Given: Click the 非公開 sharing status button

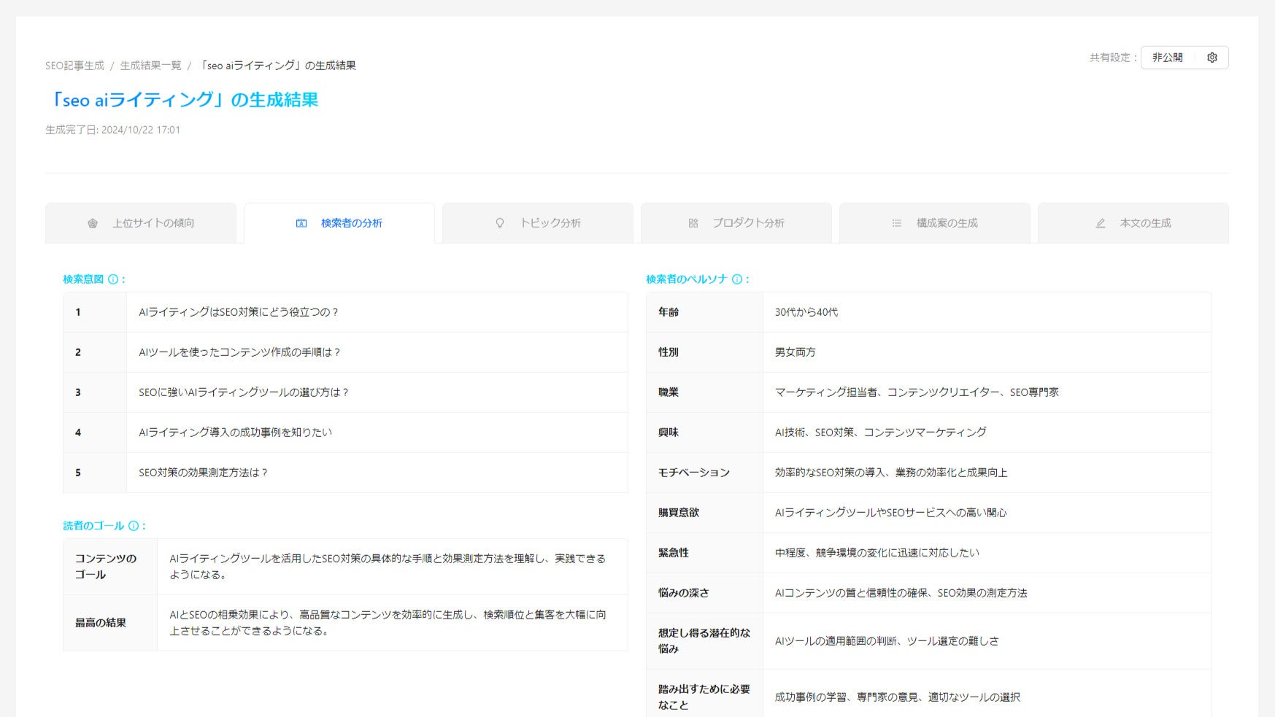Looking at the screenshot, I should click(1168, 58).
